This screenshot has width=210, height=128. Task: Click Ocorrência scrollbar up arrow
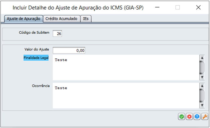click(x=202, y=86)
